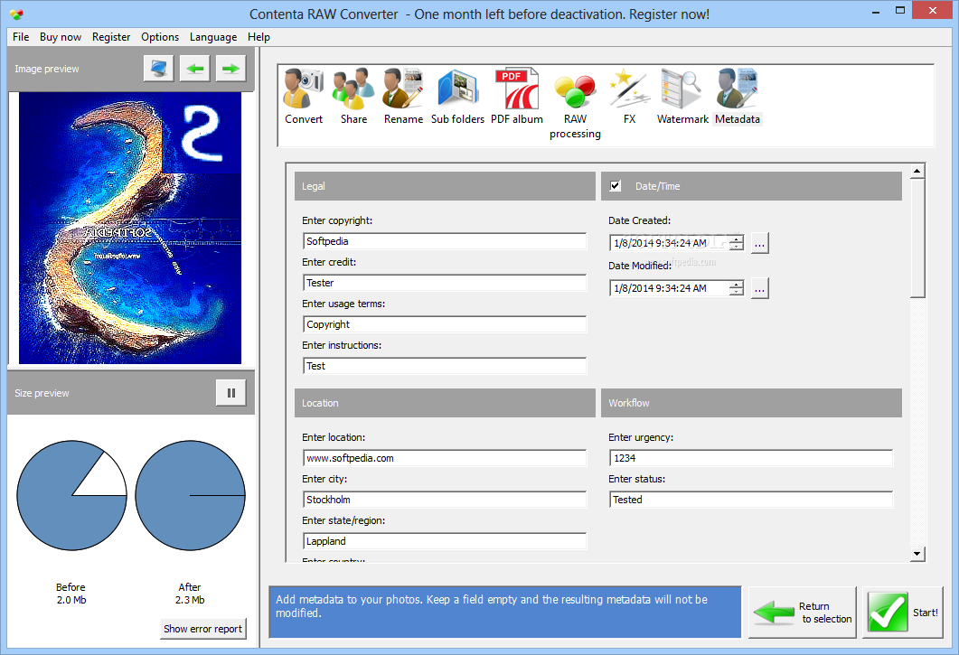959x655 pixels.
Task: Click the Before size pie chart
Action: pos(71,495)
